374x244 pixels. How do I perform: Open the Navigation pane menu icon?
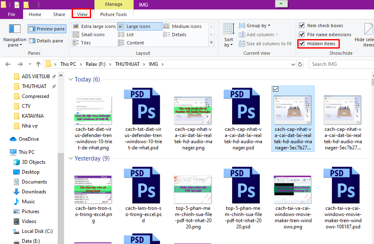[15, 35]
